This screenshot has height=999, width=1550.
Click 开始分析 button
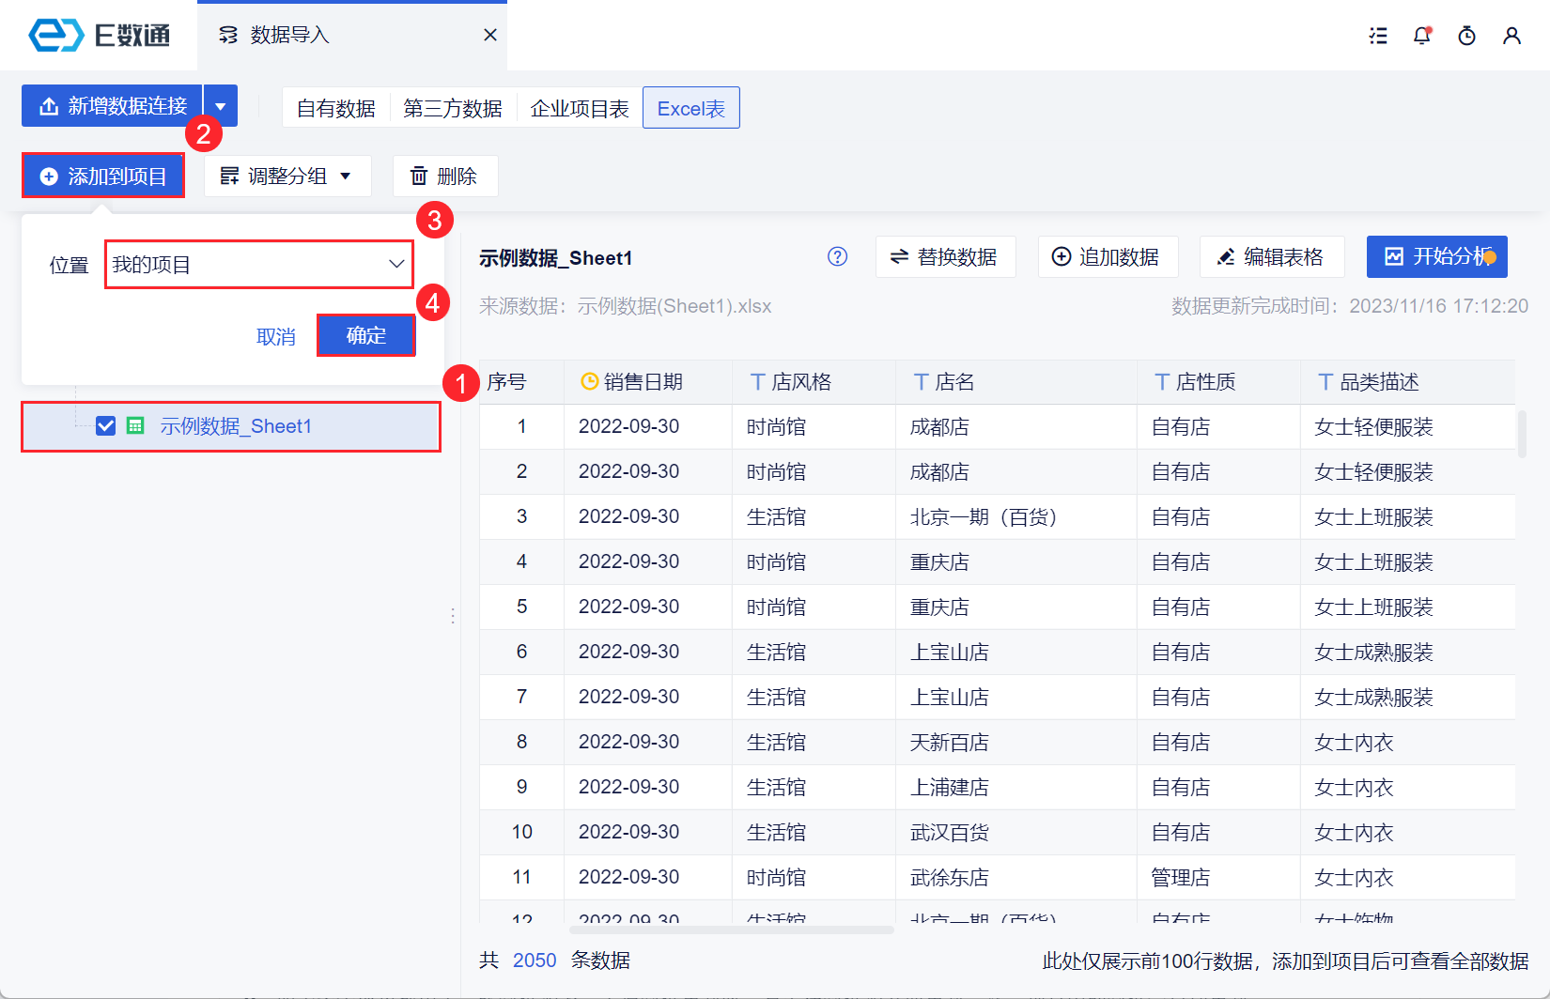pos(1436,256)
